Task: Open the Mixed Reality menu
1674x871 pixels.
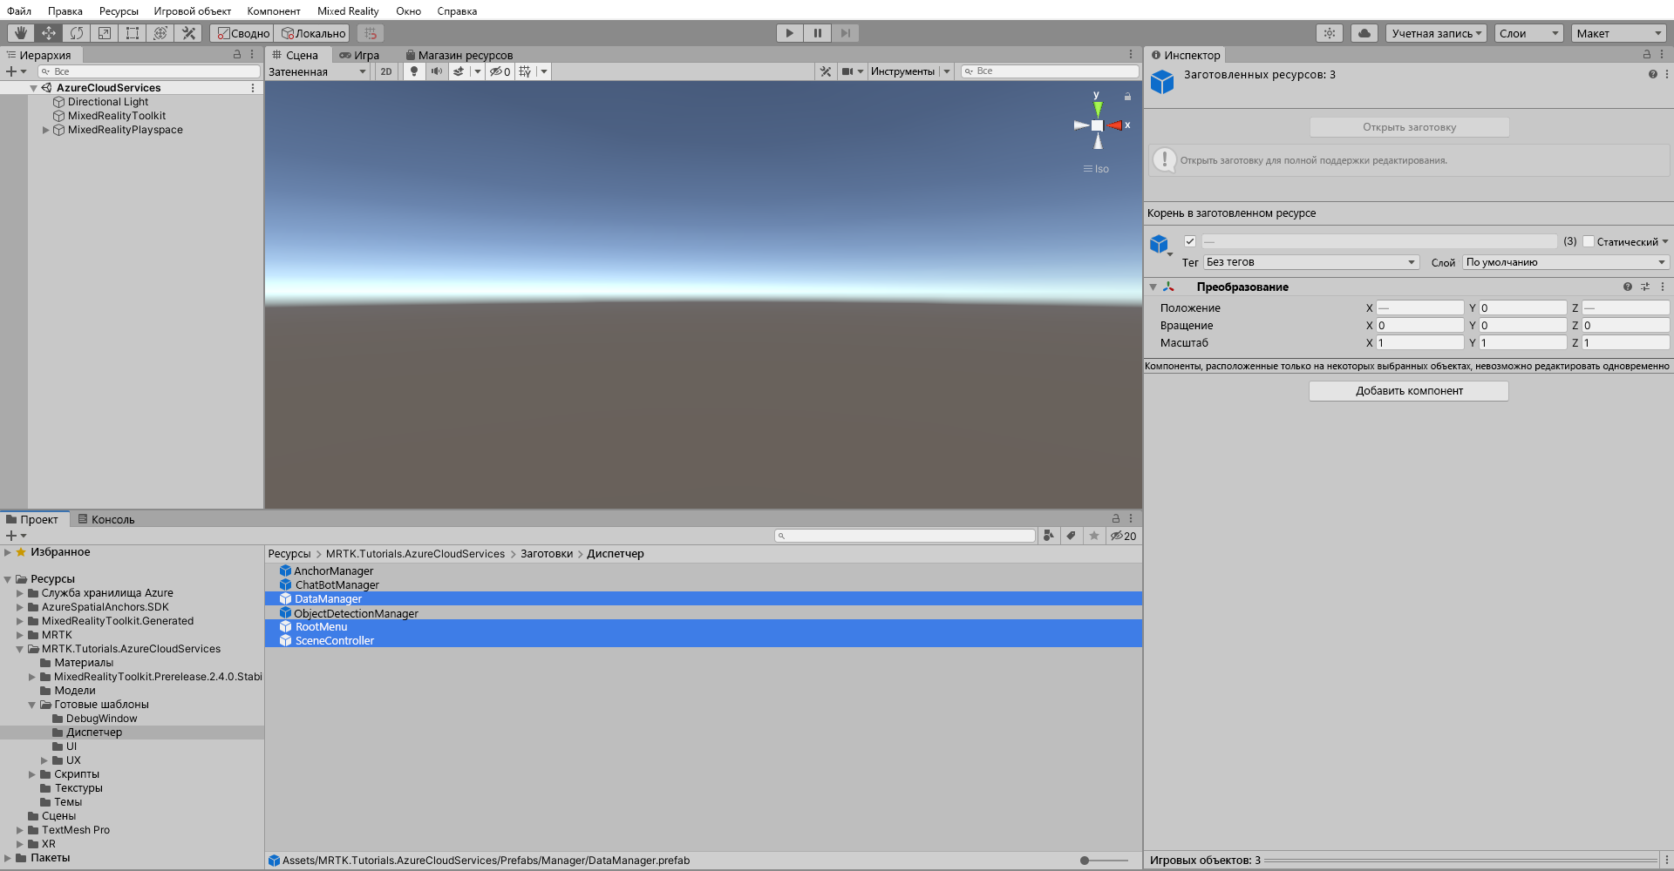Action: pos(348,11)
